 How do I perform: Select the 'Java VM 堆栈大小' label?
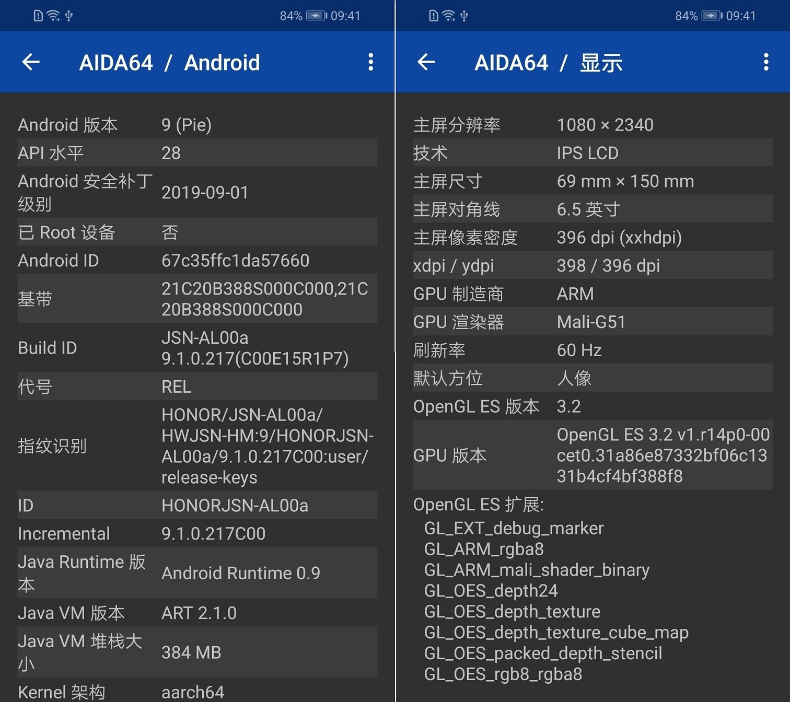point(80,652)
